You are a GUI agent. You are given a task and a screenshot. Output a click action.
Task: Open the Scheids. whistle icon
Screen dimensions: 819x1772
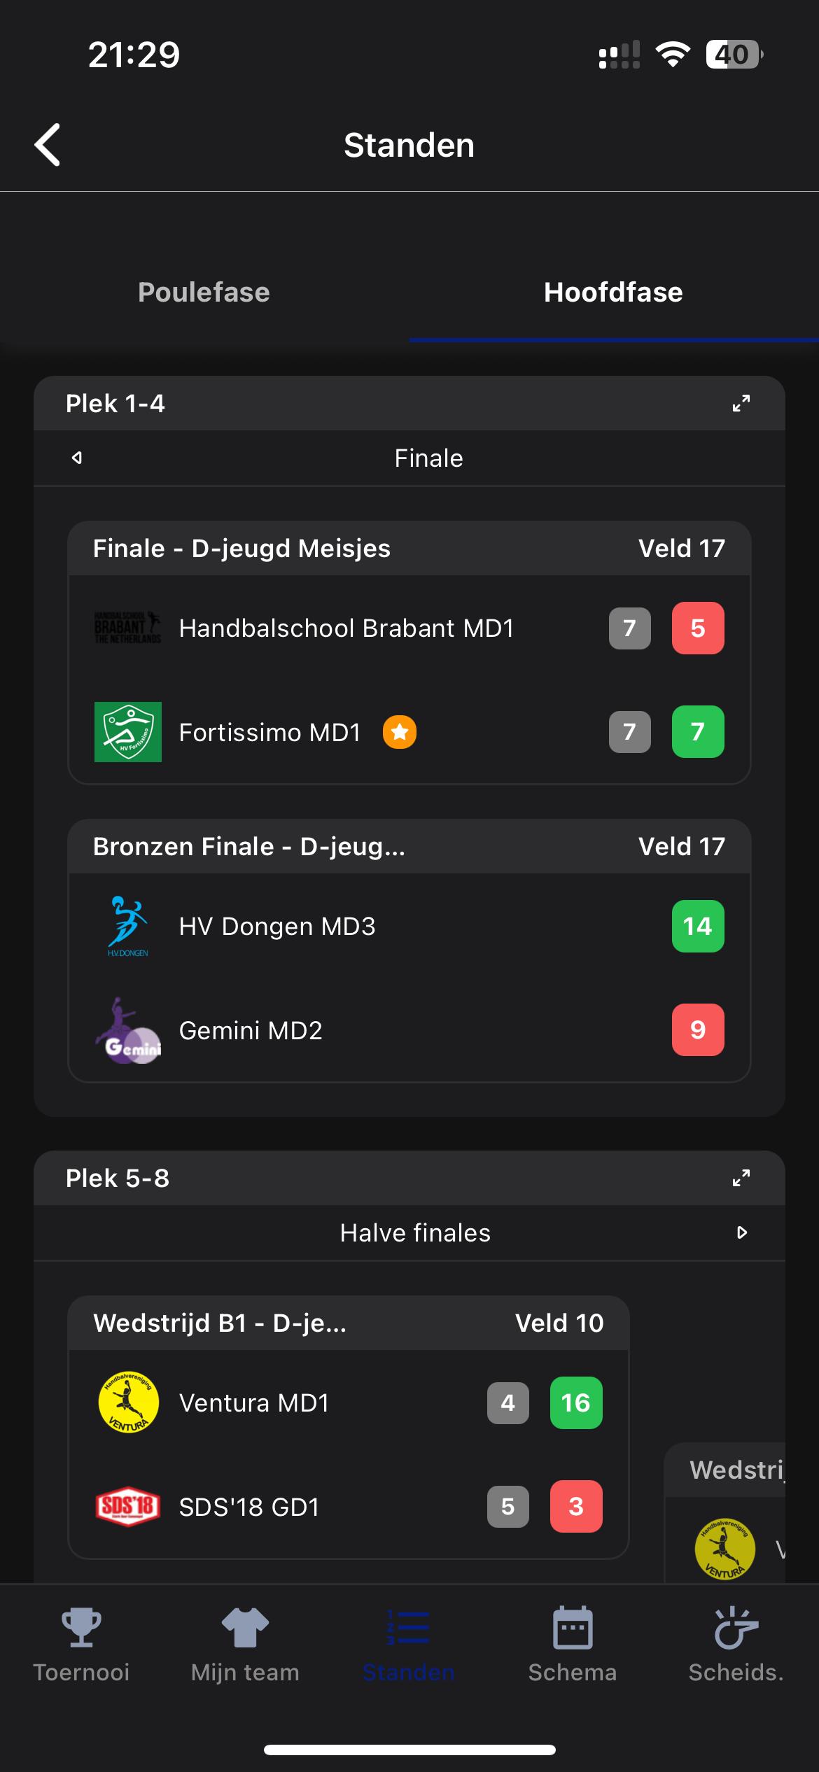(736, 1627)
